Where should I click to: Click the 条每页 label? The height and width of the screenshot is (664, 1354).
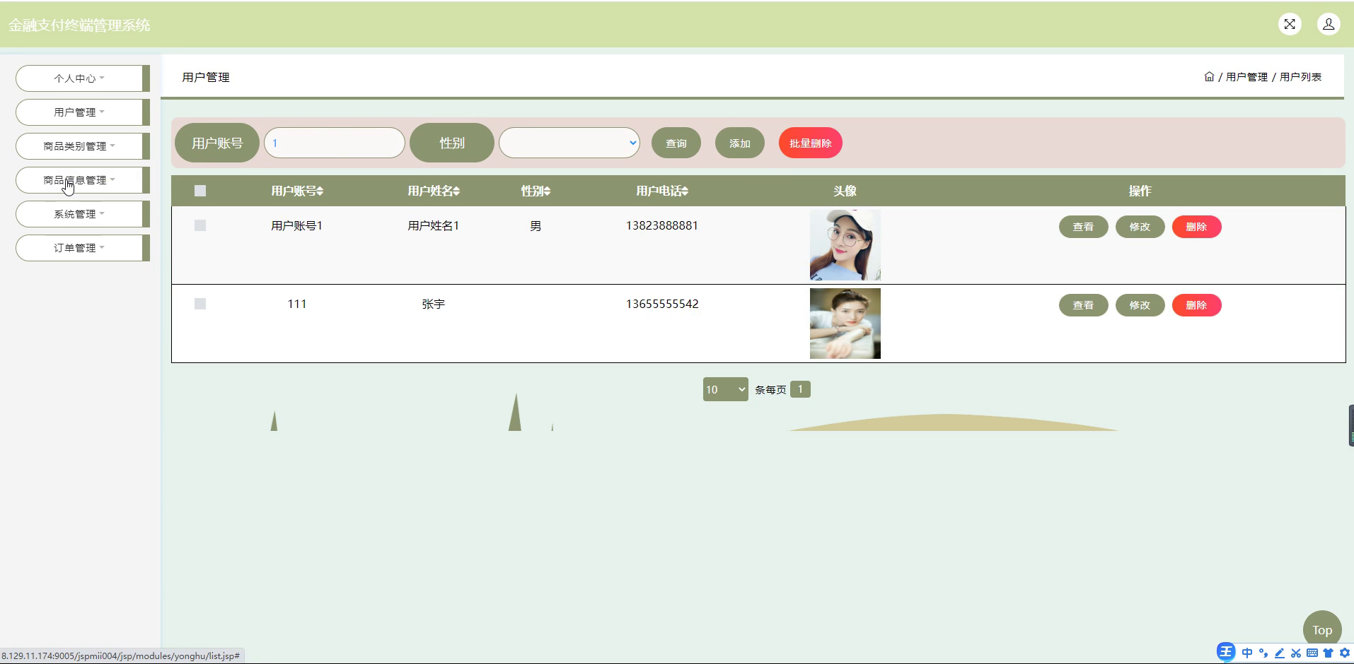coord(770,389)
